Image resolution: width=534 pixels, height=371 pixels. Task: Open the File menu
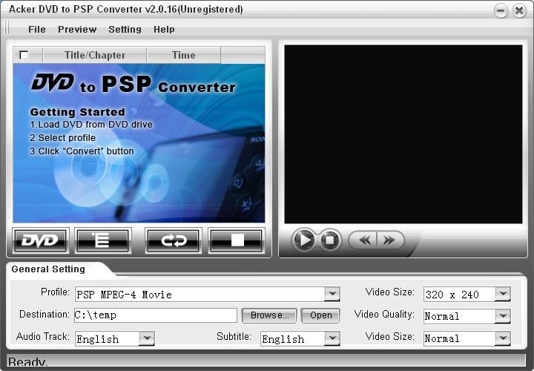point(37,30)
